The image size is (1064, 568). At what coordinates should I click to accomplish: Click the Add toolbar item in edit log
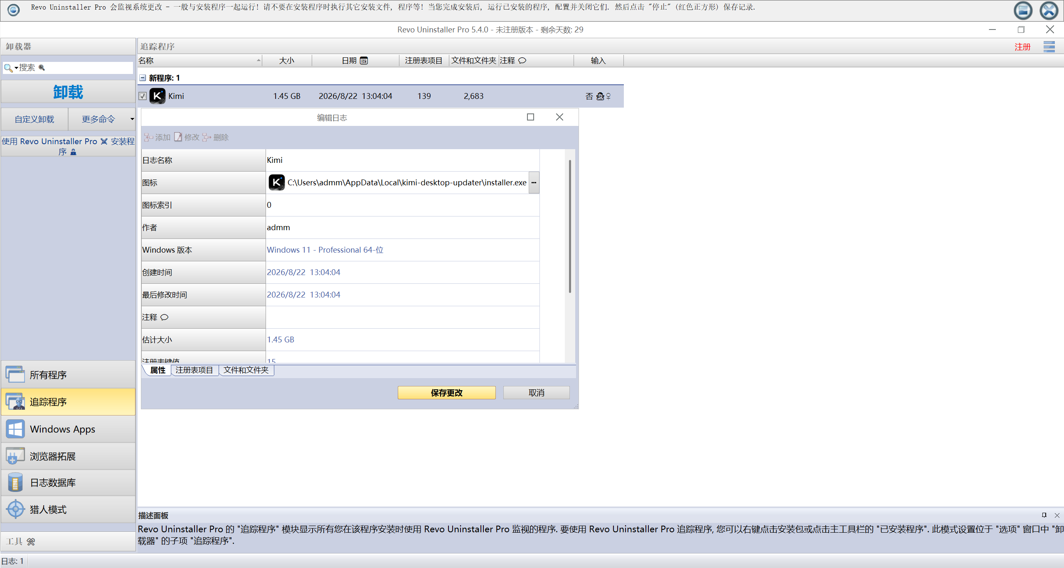pyautogui.click(x=158, y=138)
